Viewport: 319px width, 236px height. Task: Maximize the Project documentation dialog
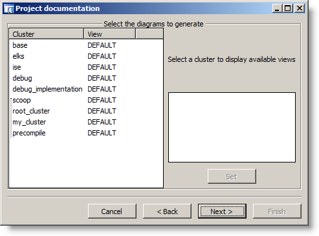point(287,8)
